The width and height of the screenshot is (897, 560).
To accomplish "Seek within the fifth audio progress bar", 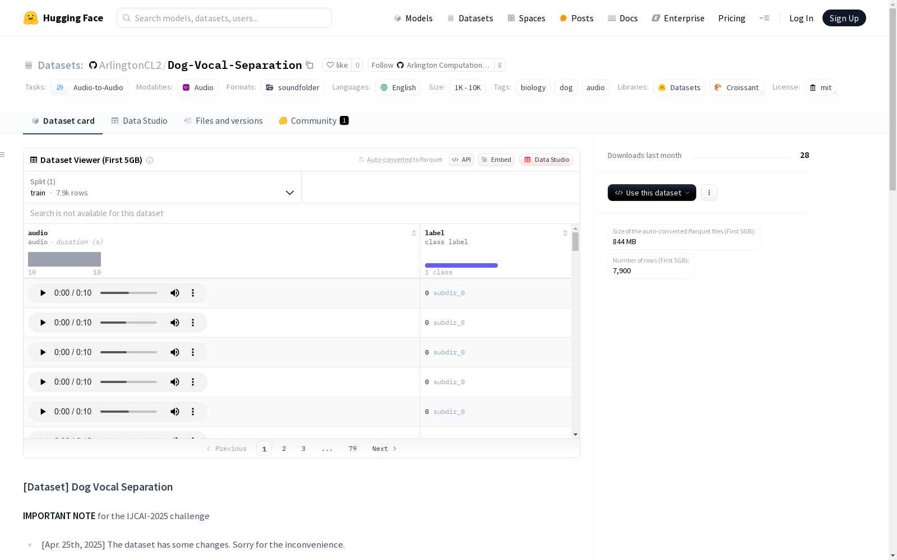I will tap(128, 412).
